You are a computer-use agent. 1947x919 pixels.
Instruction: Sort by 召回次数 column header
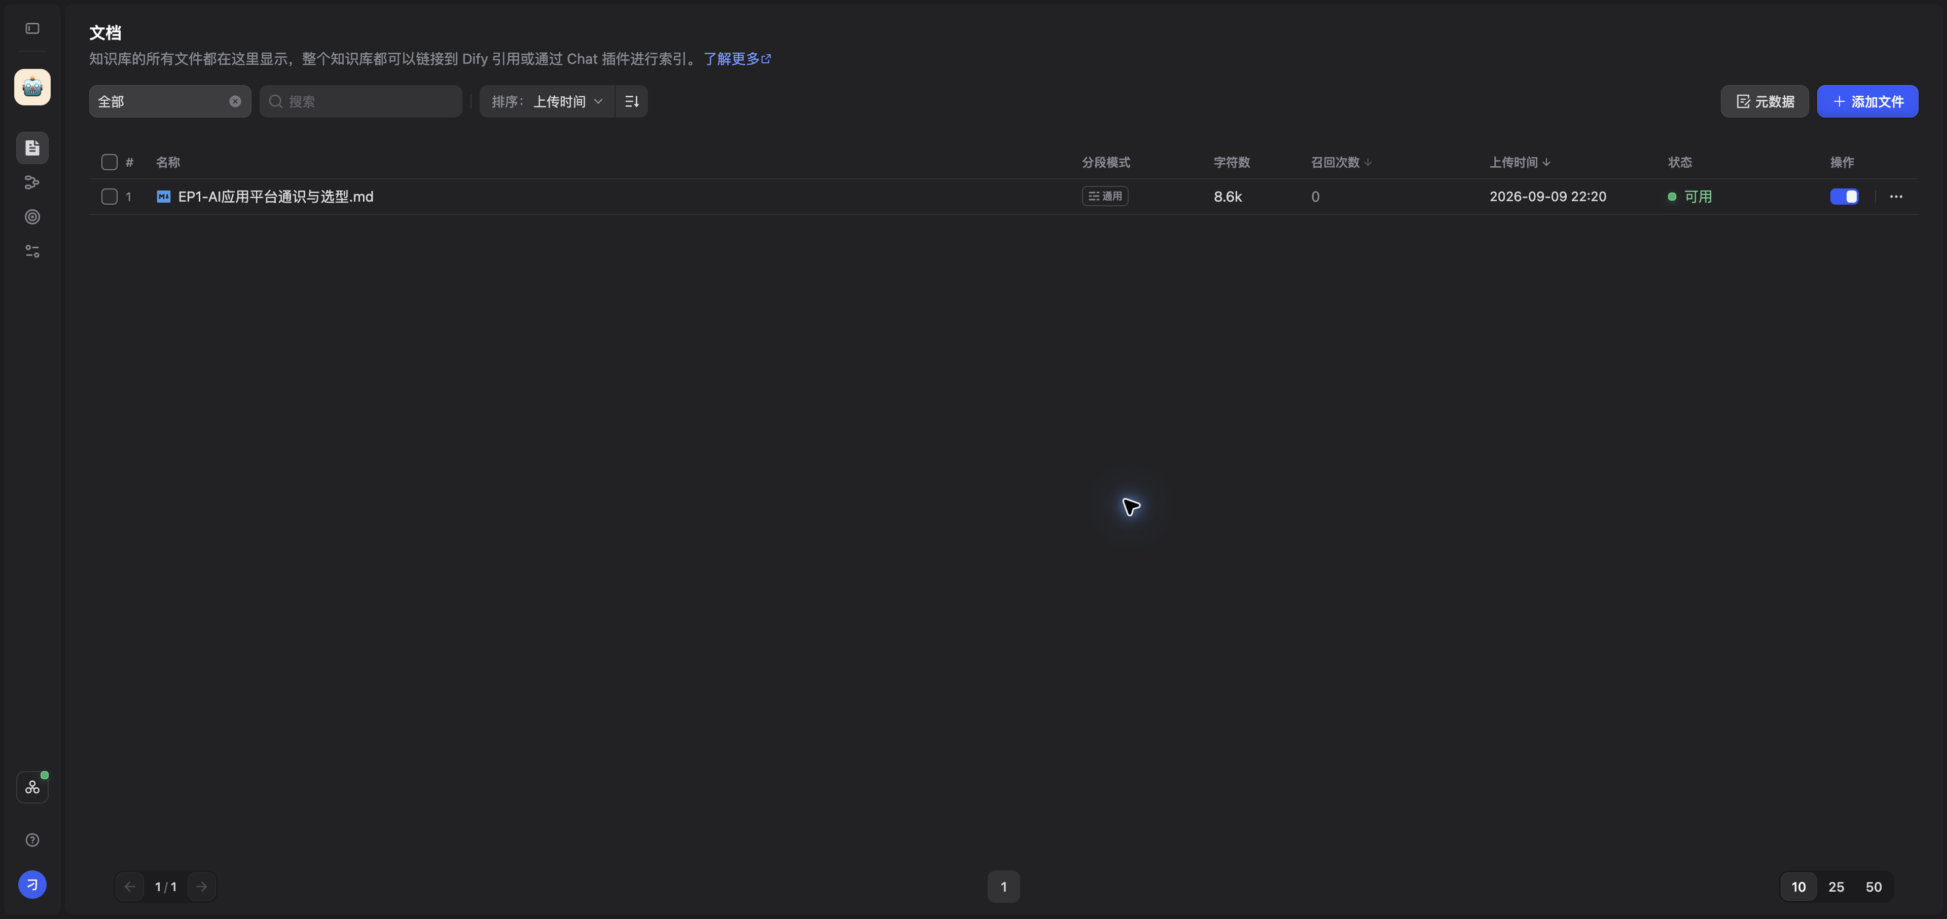tap(1341, 163)
